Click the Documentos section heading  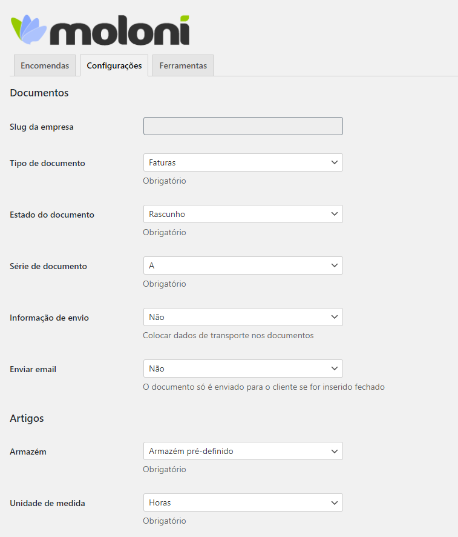(39, 93)
